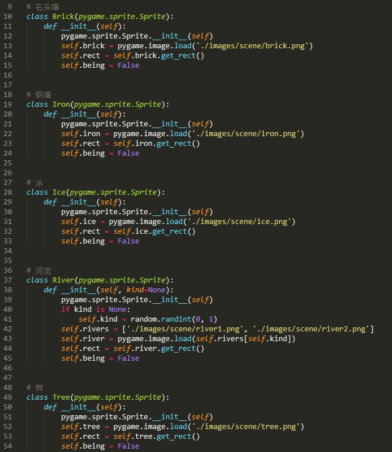Screen dimensions: 392x452
Task: Click self.rivers[self.kind] on line 43
Action: (244, 338)
